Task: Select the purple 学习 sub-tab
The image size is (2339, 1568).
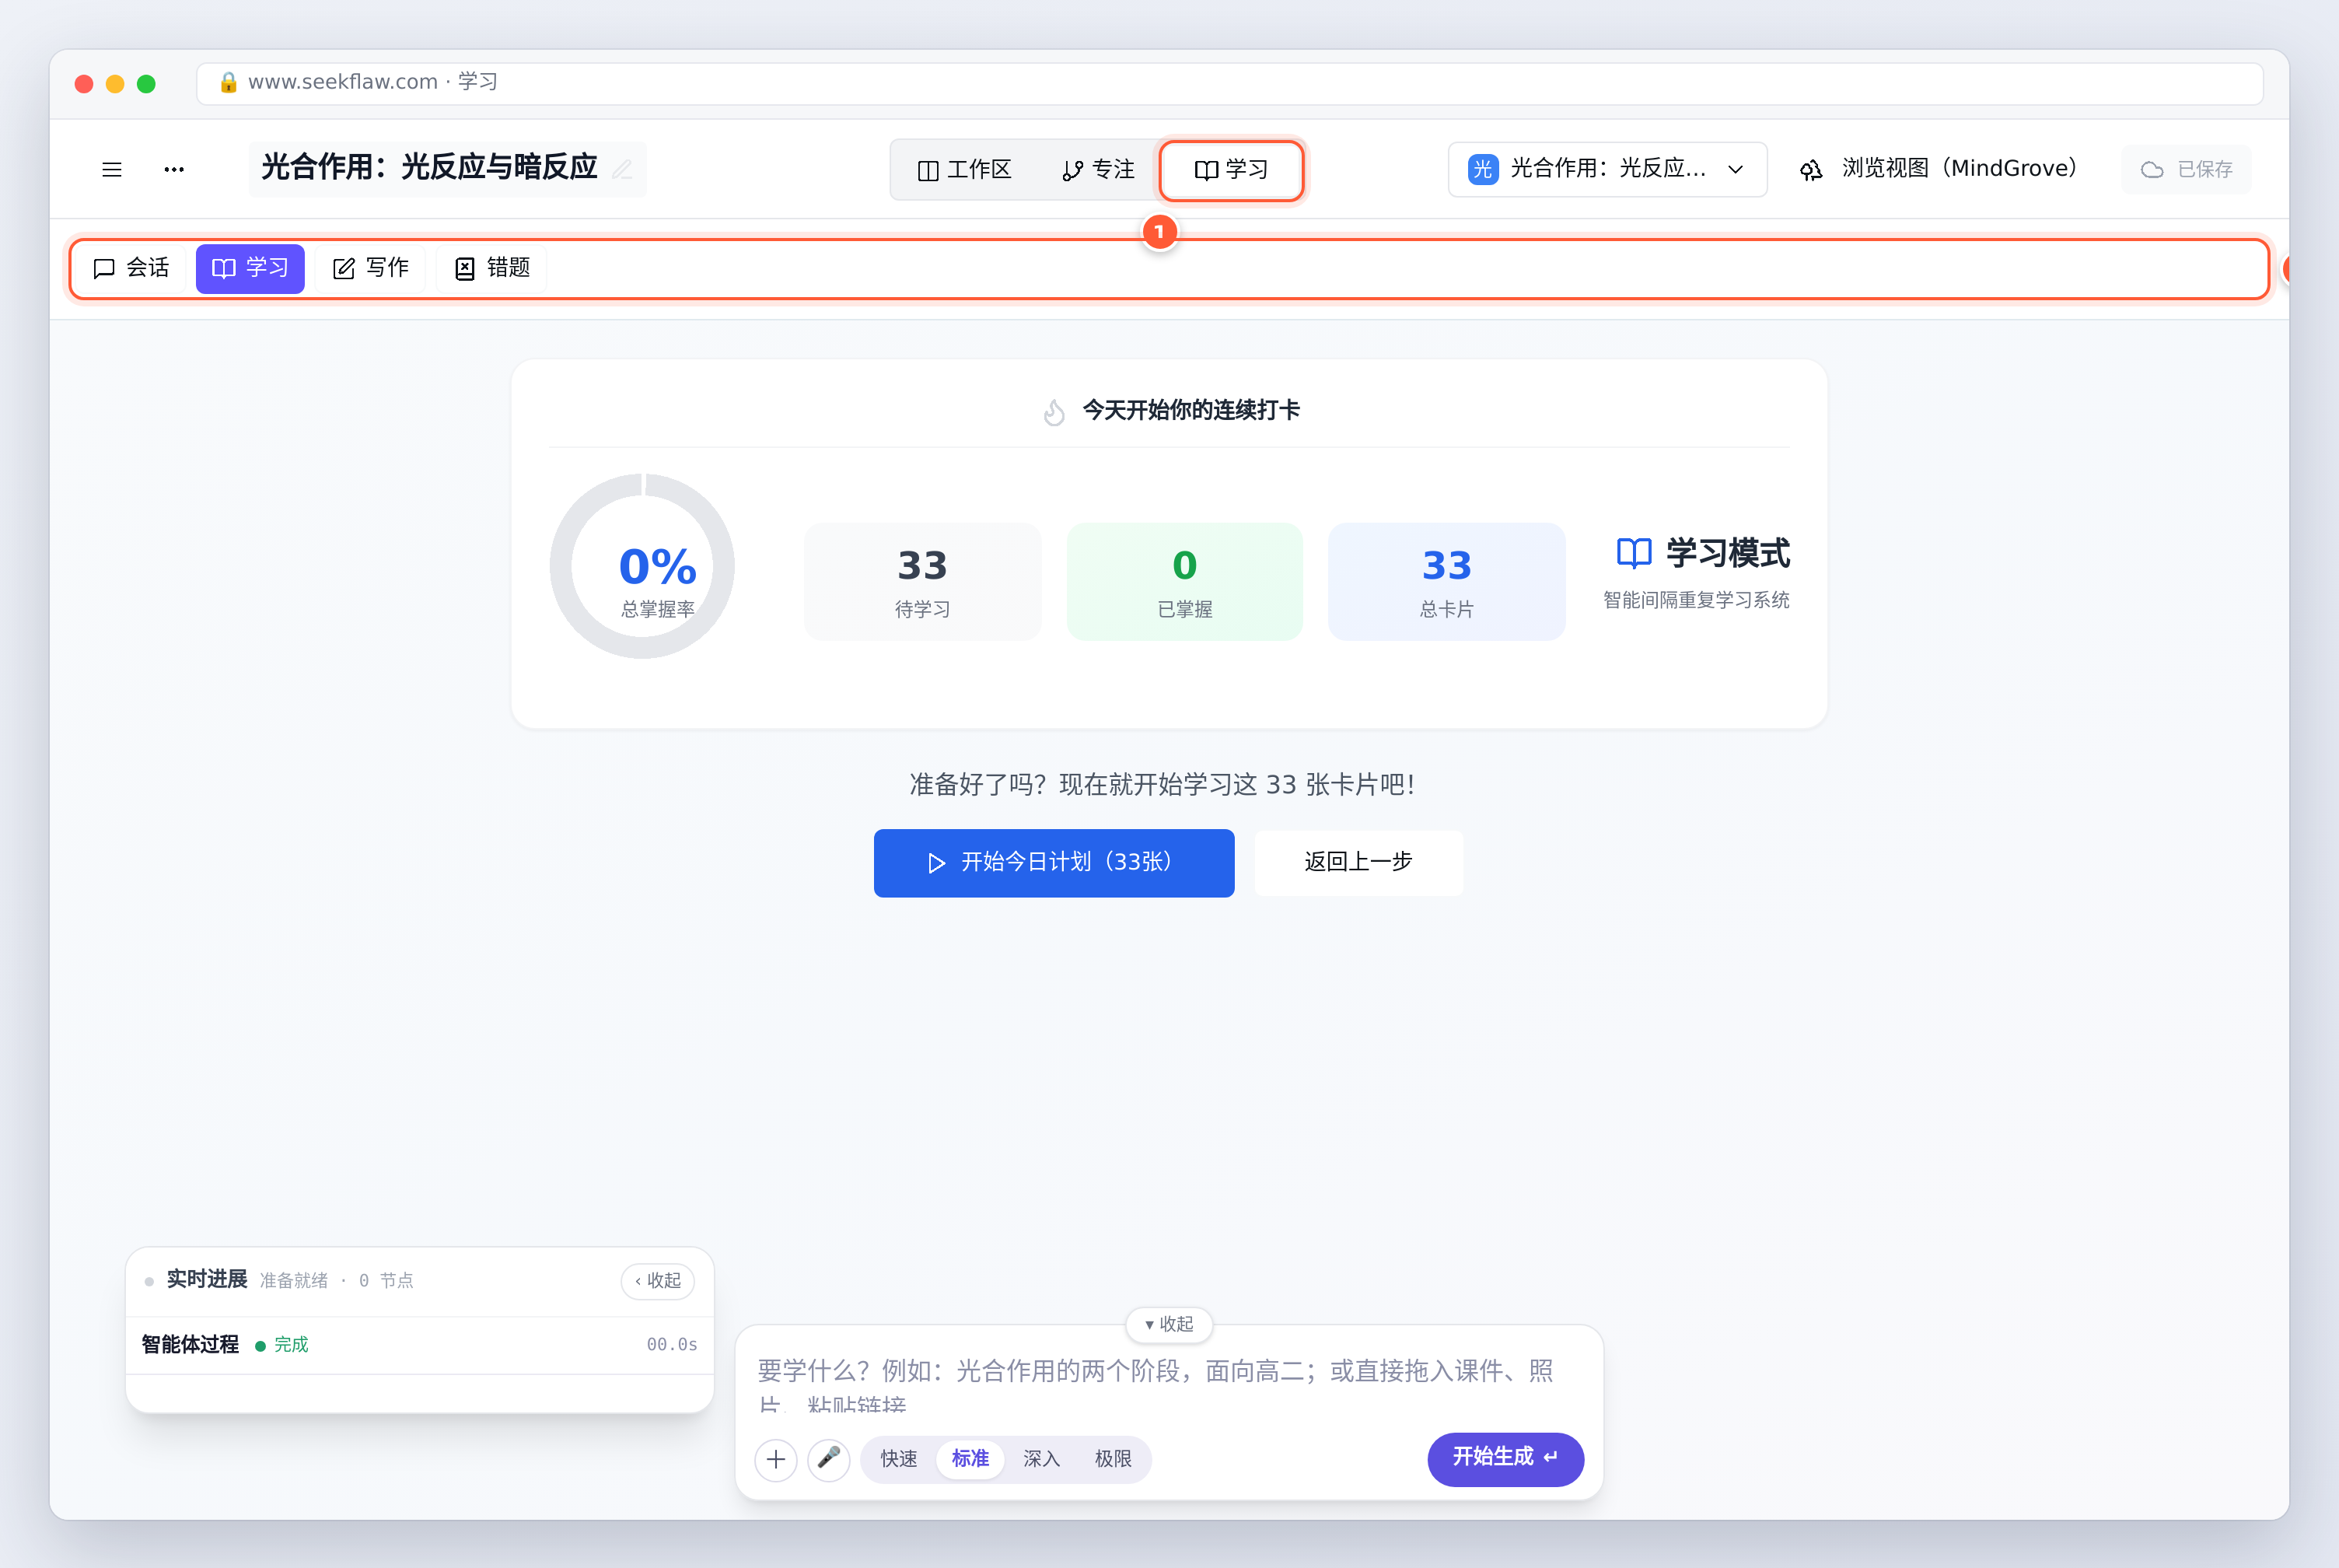Action: [250, 268]
